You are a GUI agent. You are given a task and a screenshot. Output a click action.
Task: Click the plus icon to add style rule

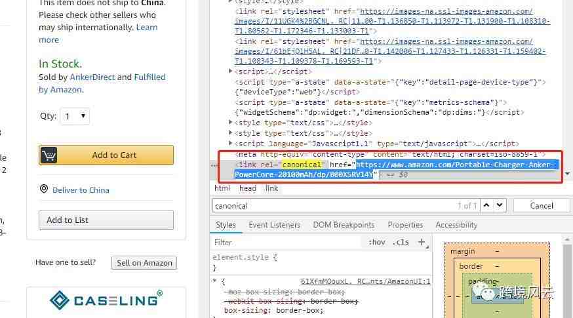pyautogui.click(x=422, y=242)
